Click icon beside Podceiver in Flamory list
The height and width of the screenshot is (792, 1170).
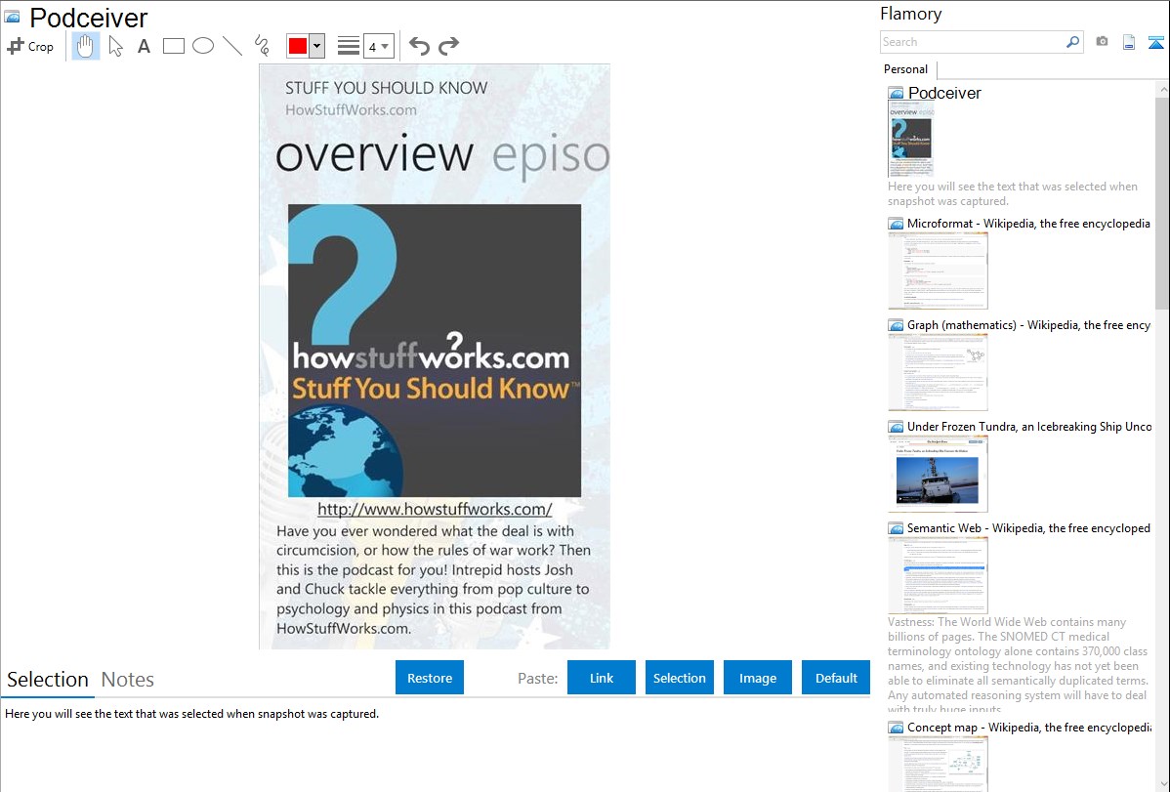[896, 94]
